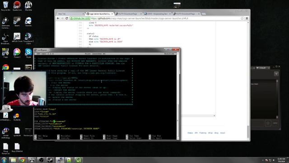Launch Skype from the desktop
This screenshot has width=289, height=163.
(28, 53)
